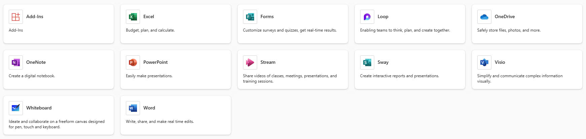The image size is (586, 139).
Task: Open Word via 'Write, share' description
Action: 160,122
